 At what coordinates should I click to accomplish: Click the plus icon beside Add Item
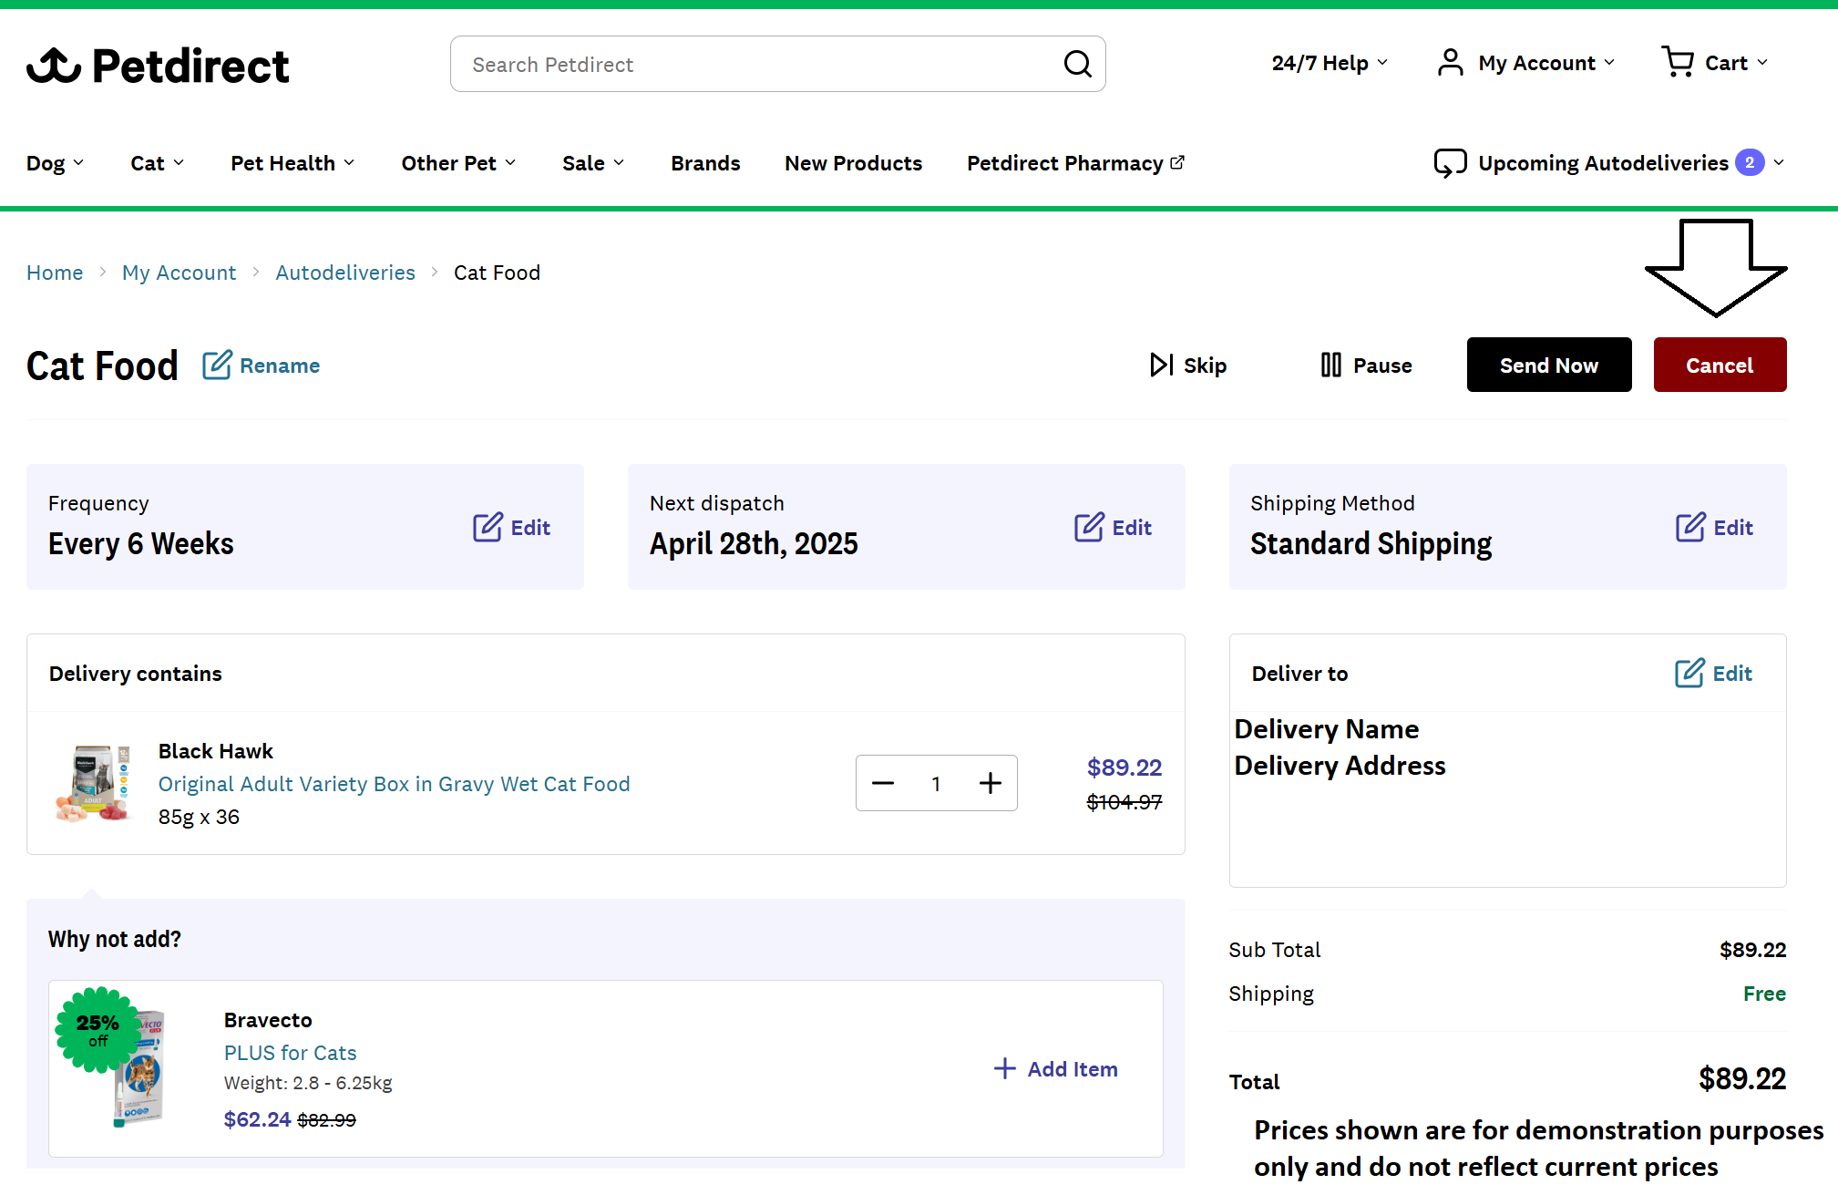pyautogui.click(x=1004, y=1068)
